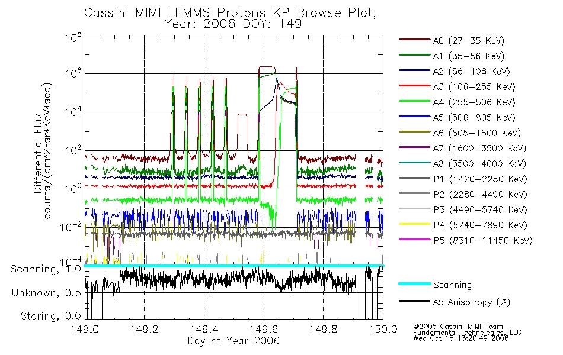Click the A4 (255-506 KeV) legend label
The image size is (563, 355).
click(474, 102)
